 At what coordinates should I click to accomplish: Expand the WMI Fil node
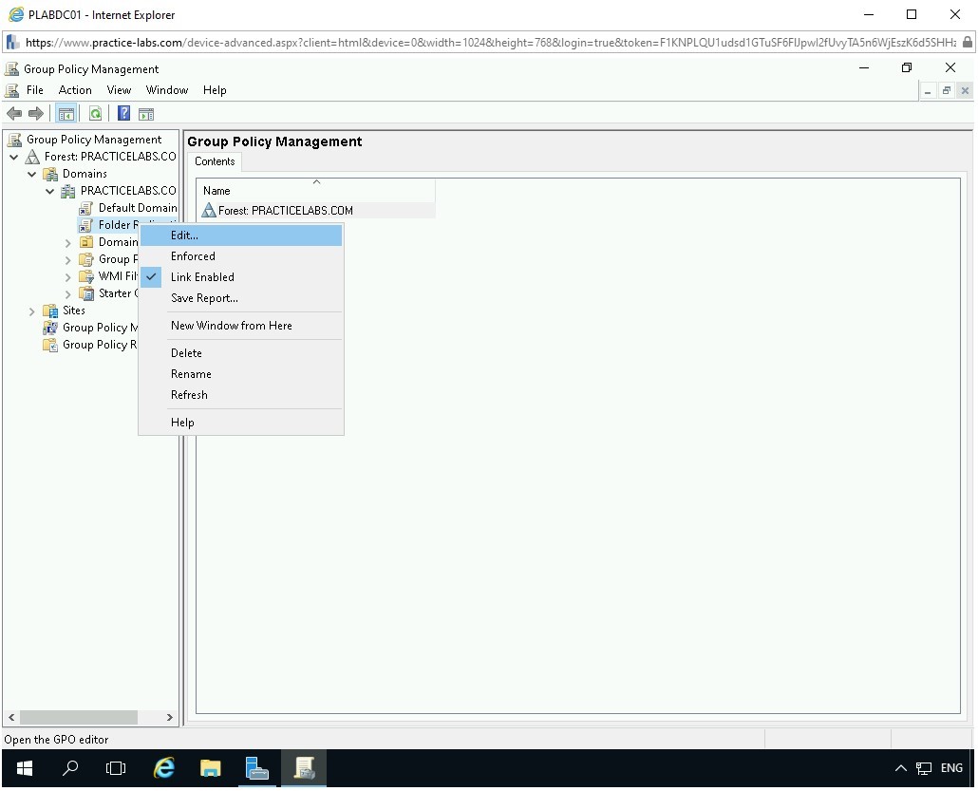68,277
